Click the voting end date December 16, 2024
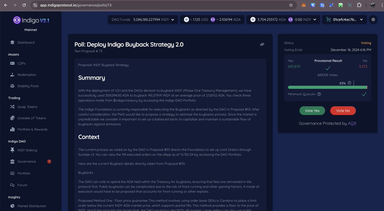Viewport: 384px width, 211px height. point(351,50)
